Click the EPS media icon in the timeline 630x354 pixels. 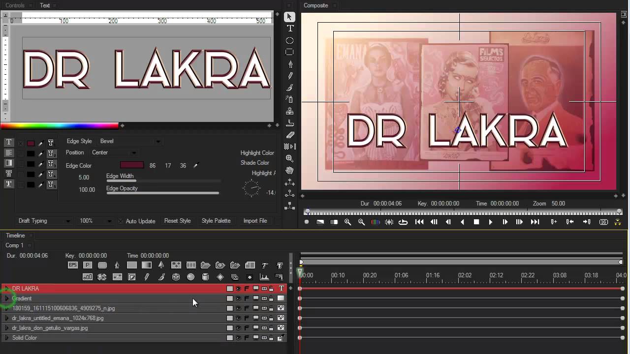73,265
